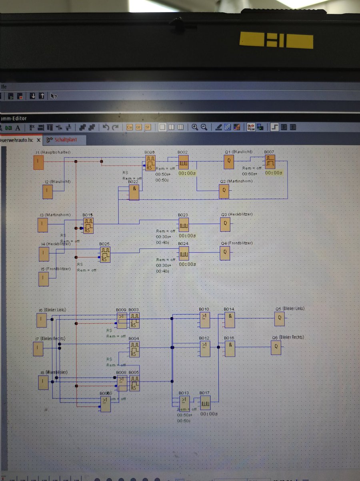Select the two-window split view icon
The image size is (360, 481).
click(172, 127)
